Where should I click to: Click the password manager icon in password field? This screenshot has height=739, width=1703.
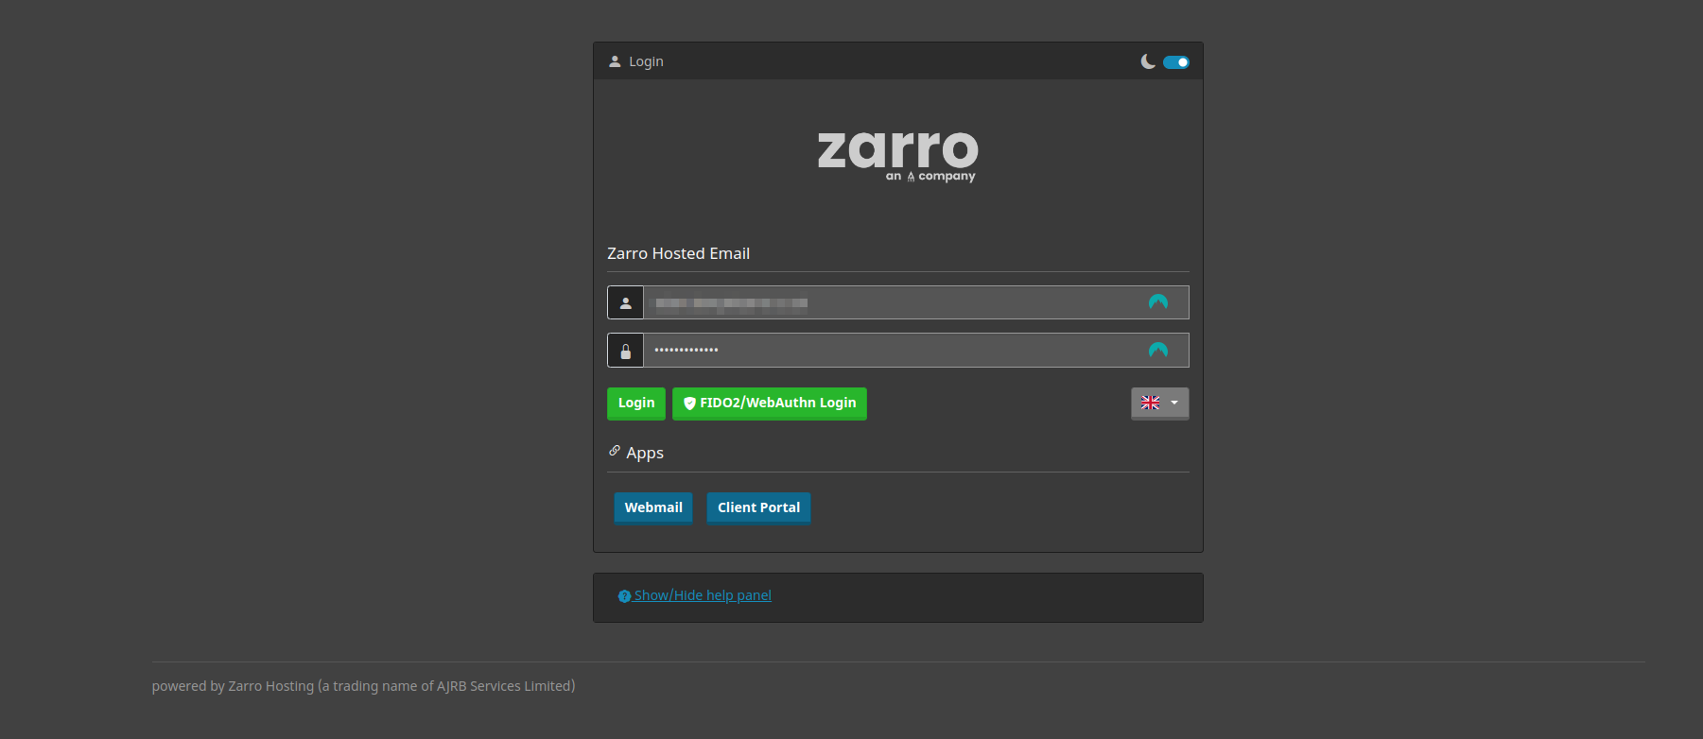1157,350
